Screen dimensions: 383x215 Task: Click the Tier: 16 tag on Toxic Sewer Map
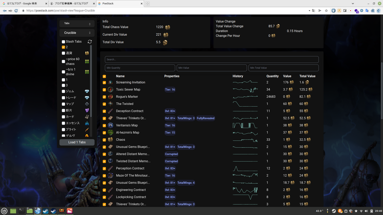[x=170, y=90]
